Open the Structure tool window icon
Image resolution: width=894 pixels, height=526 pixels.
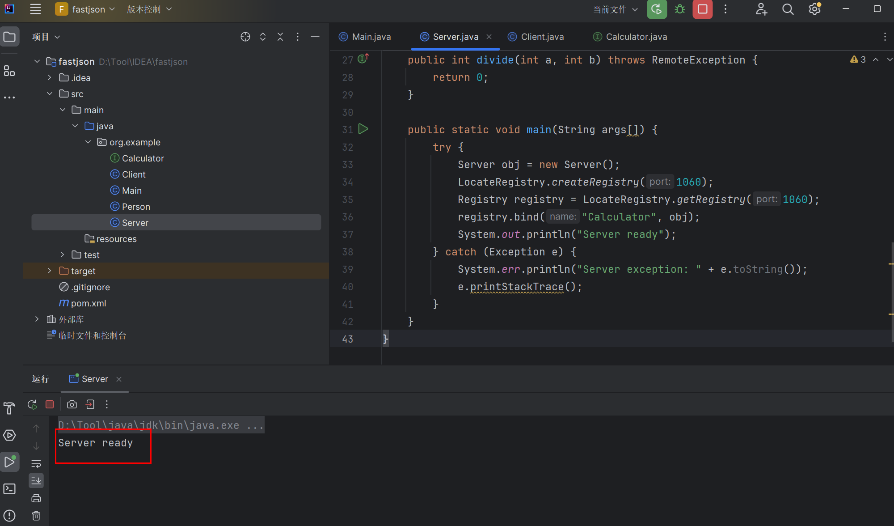(x=9, y=71)
